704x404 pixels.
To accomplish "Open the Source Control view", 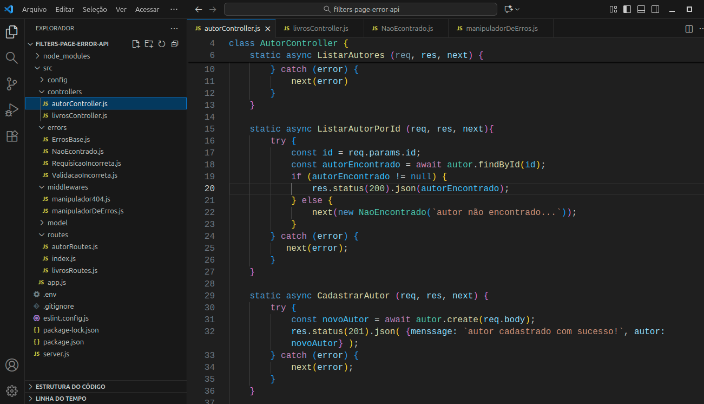I will pyautogui.click(x=12, y=84).
